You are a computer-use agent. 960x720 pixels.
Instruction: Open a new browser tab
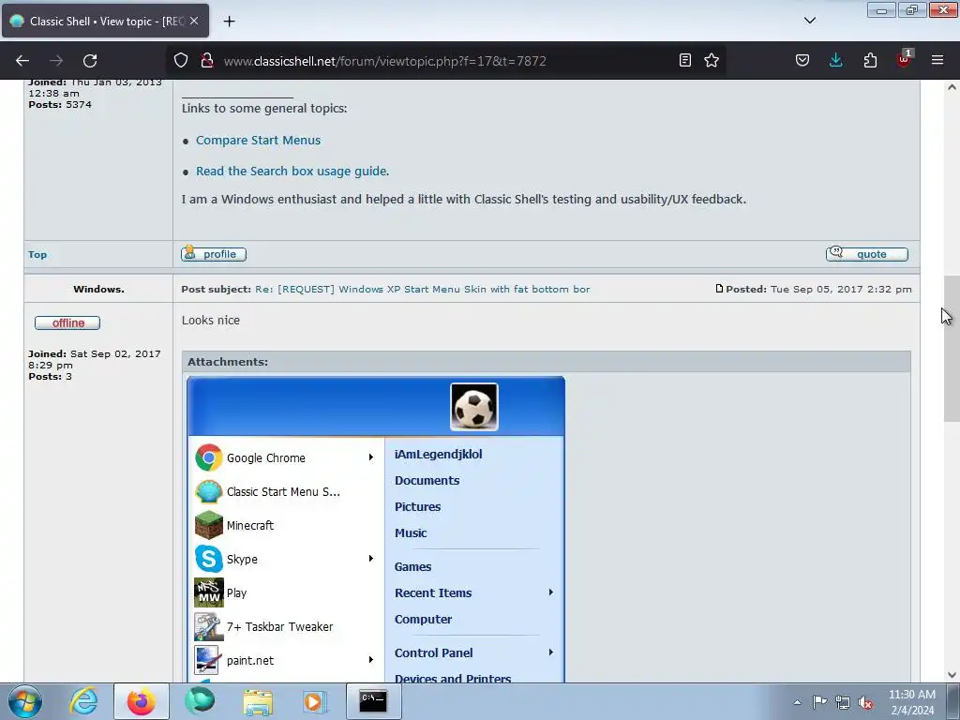click(x=229, y=22)
